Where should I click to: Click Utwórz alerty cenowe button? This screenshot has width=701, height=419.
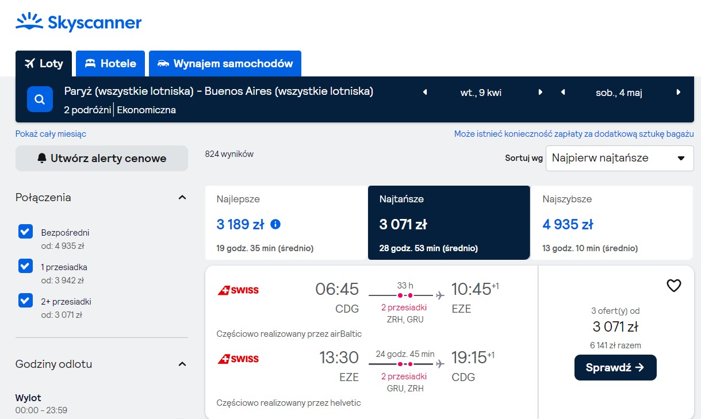click(102, 158)
